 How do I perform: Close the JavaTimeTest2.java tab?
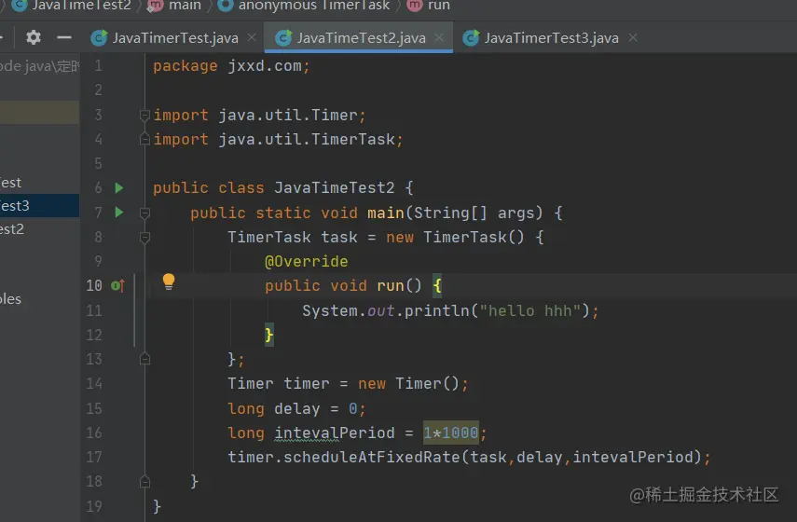tap(439, 37)
